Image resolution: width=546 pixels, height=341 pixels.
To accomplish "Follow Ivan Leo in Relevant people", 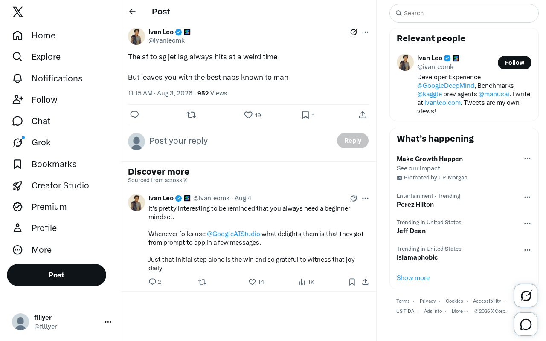I will (x=514, y=63).
